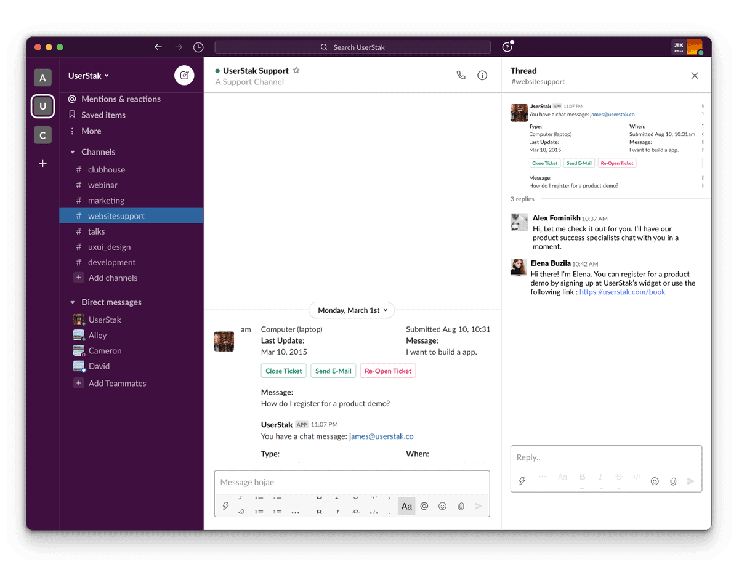Toggle italic in the thread reply toolbar
This screenshot has height=567, width=739.
click(600, 477)
